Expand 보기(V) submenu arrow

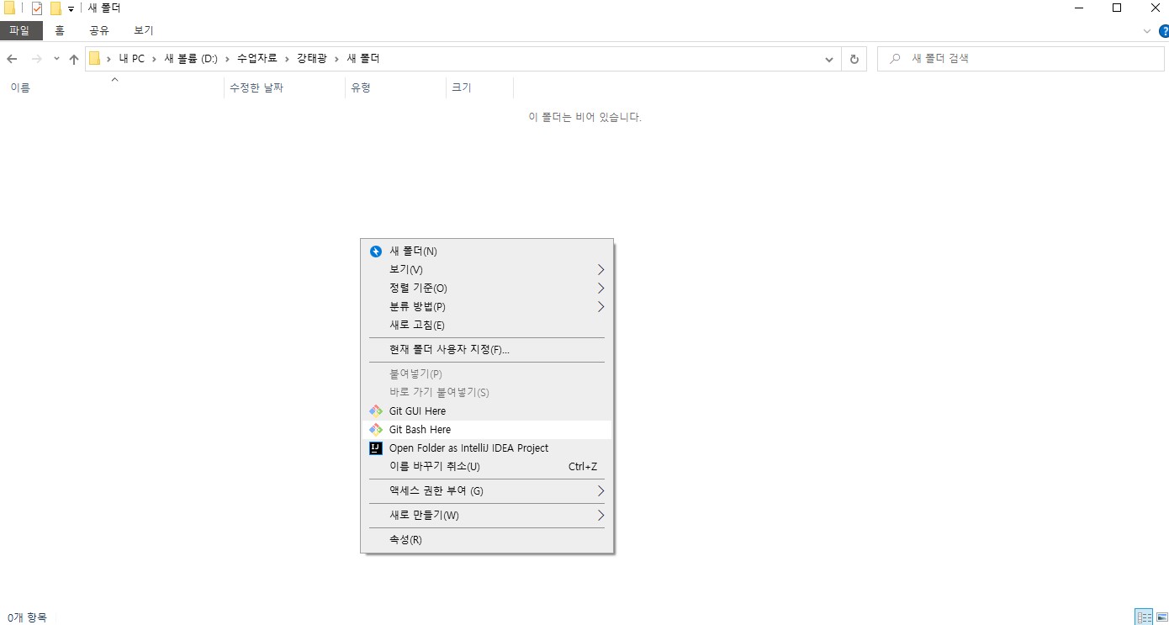pos(600,269)
